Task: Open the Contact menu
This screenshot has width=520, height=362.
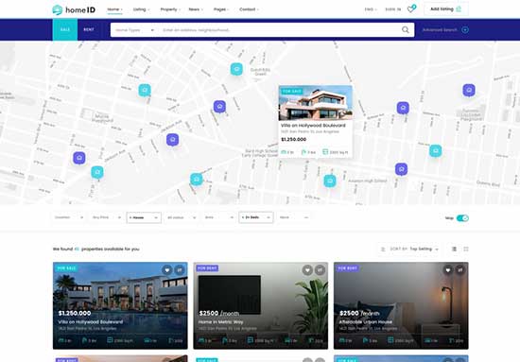Action: pos(249,9)
